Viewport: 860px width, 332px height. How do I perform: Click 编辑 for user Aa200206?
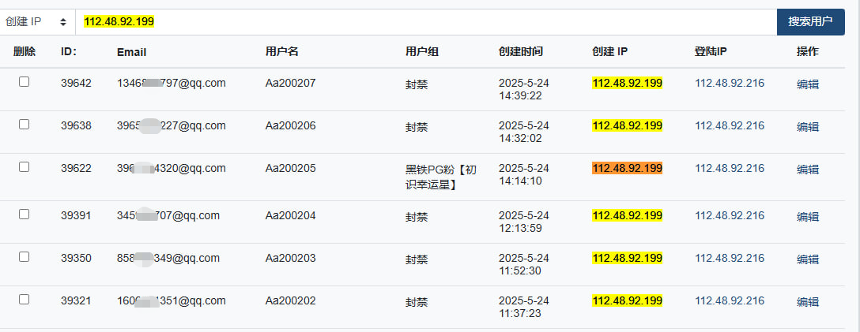pos(807,127)
